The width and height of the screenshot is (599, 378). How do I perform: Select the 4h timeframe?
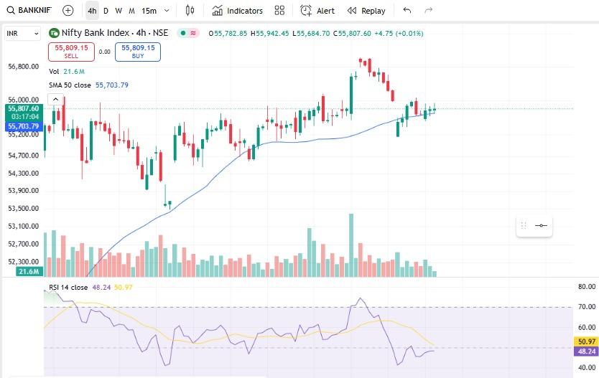(x=92, y=11)
